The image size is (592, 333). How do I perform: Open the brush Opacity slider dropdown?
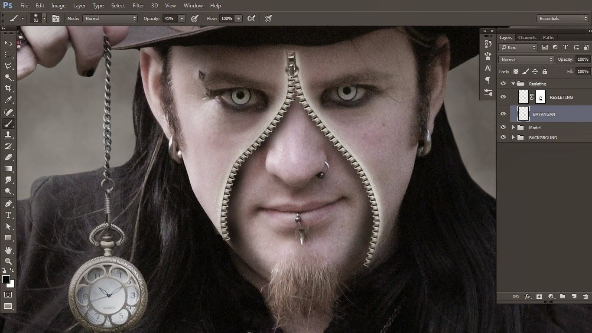point(182,18)
